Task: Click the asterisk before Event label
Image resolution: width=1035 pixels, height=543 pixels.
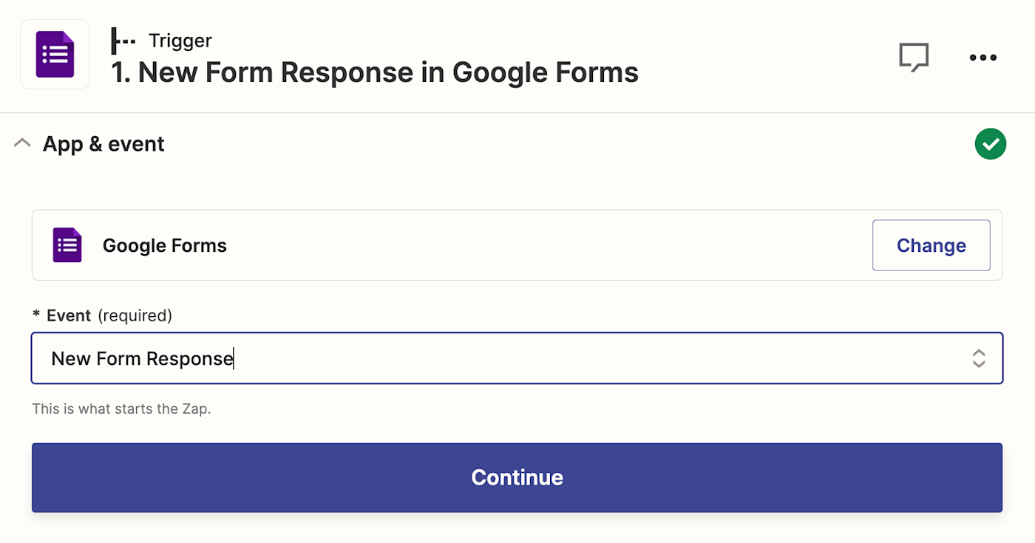Action: click(x=36, y=316)
